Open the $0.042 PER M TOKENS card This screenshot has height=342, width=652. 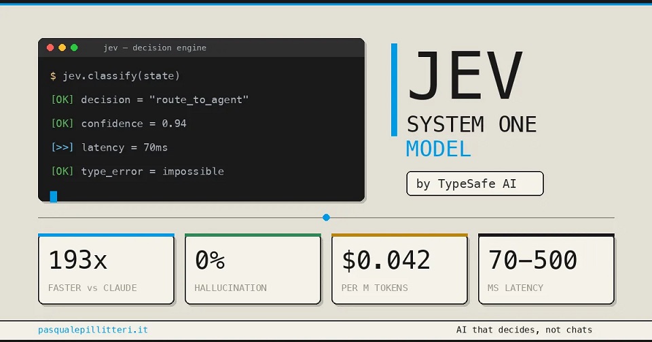coord(399,269)
